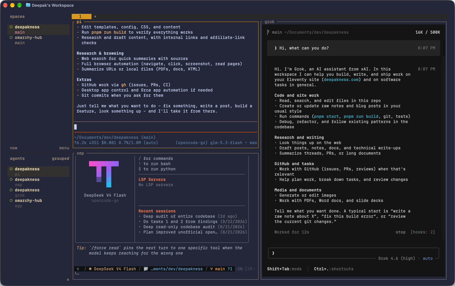Click the status circle of the deepakness space
The width and height of the screenshot is (455, 286).
pos(11,27)
